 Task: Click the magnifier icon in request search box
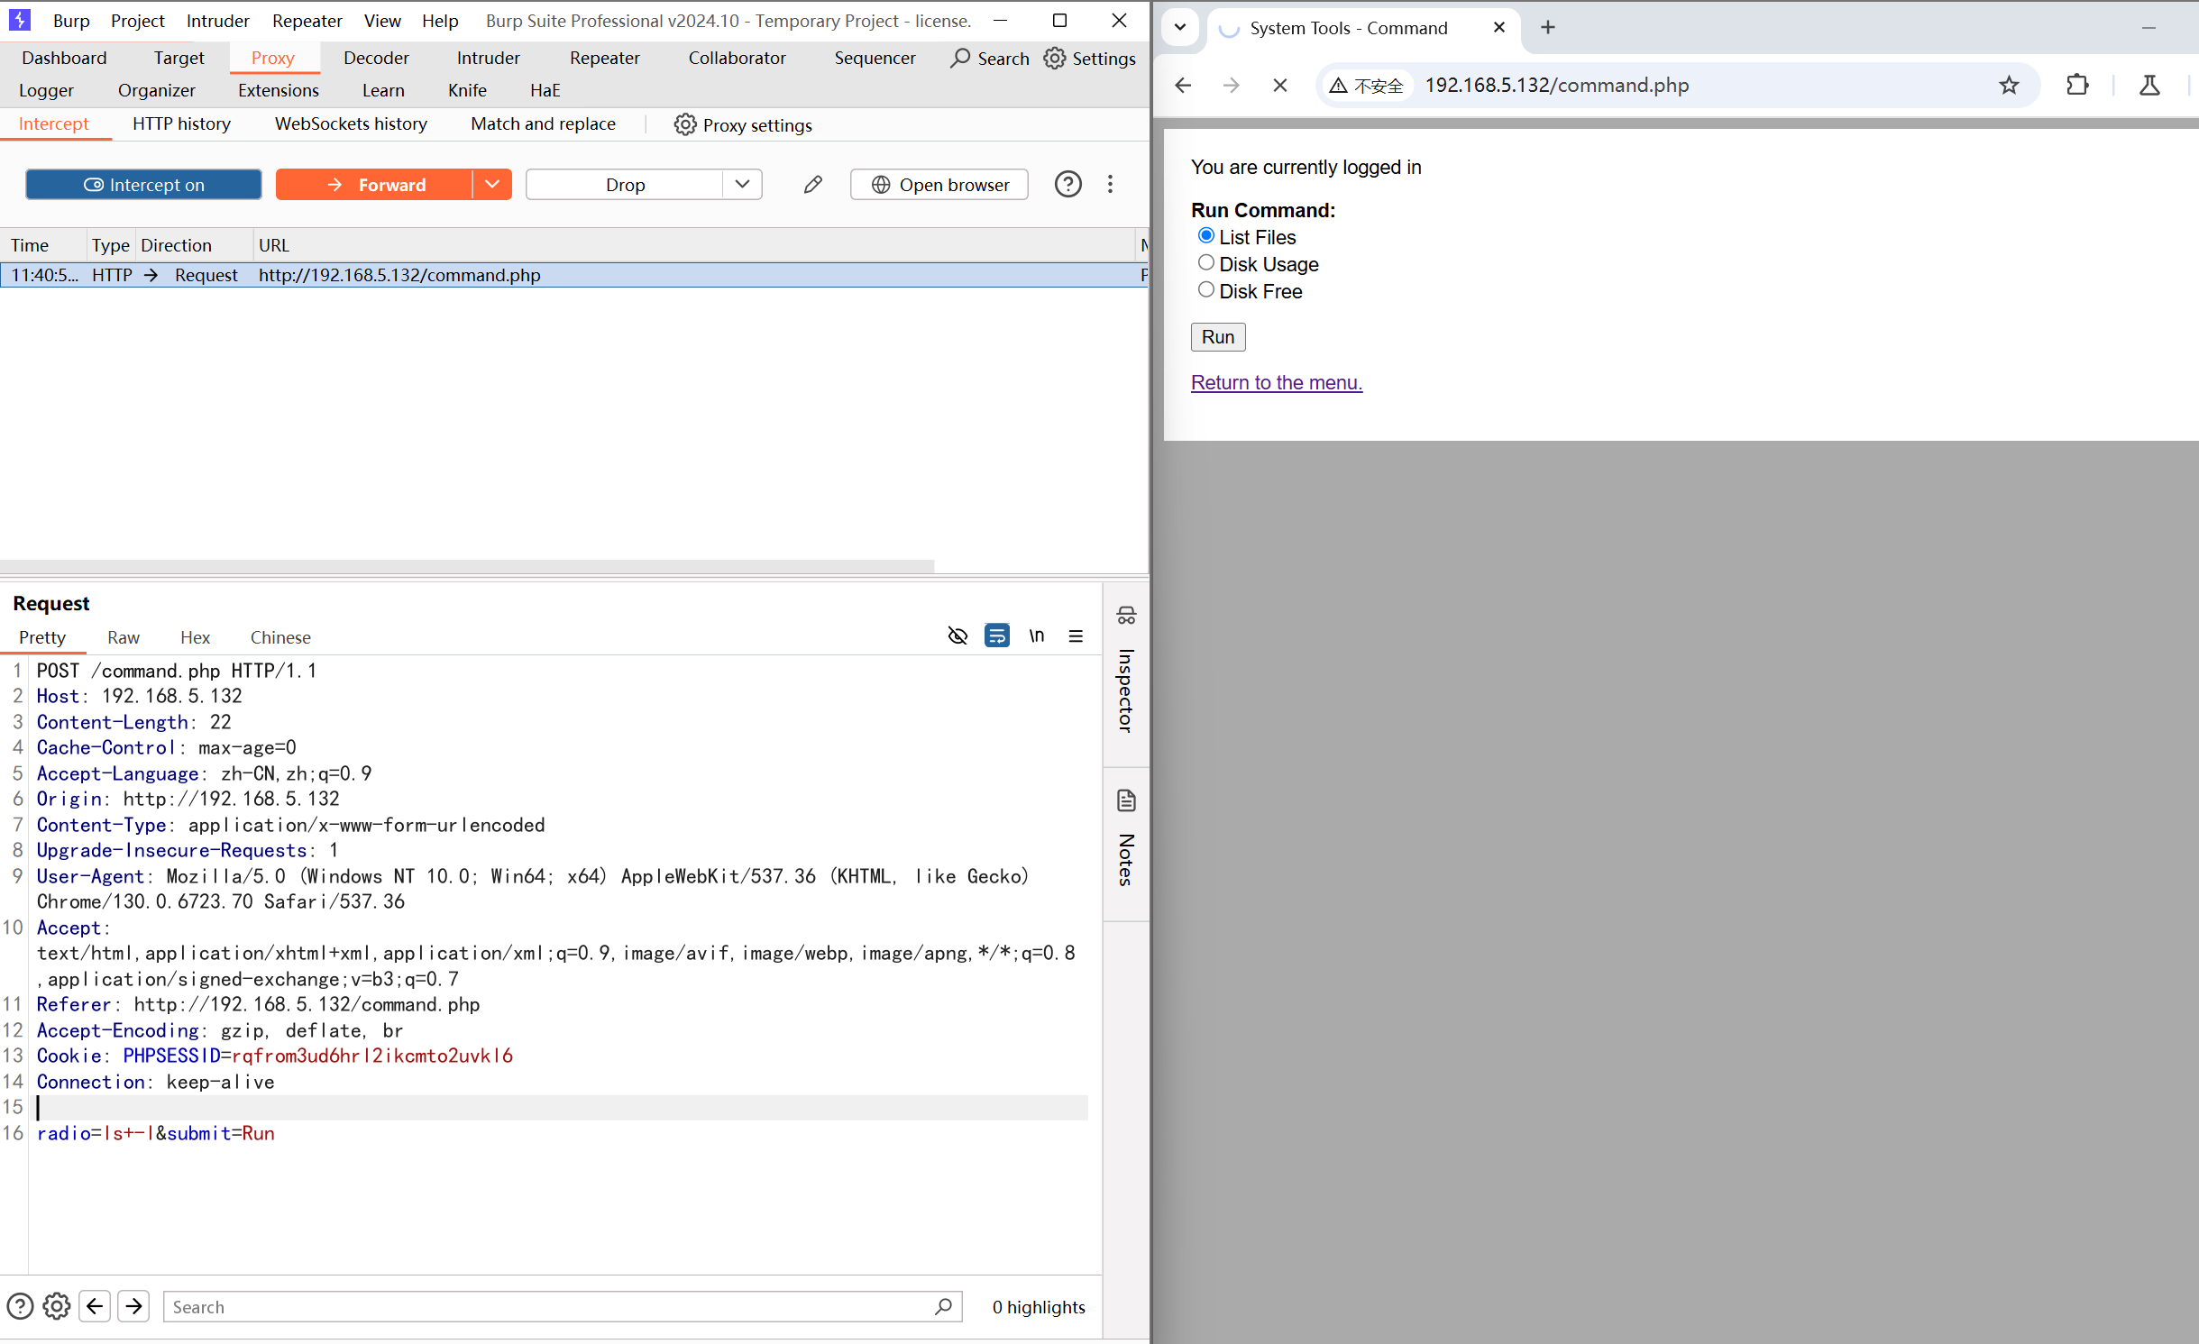(x=943, y=1306)
